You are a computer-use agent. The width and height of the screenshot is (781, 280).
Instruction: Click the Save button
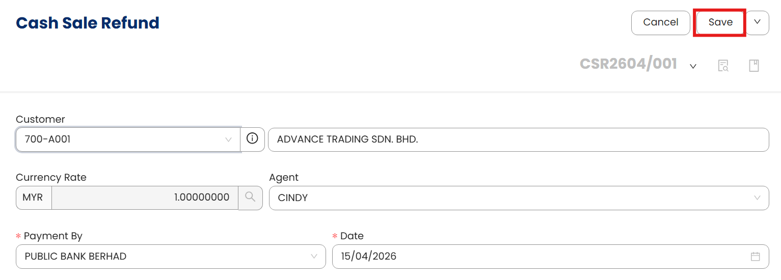pyautogui.click(x=720, y=22)
